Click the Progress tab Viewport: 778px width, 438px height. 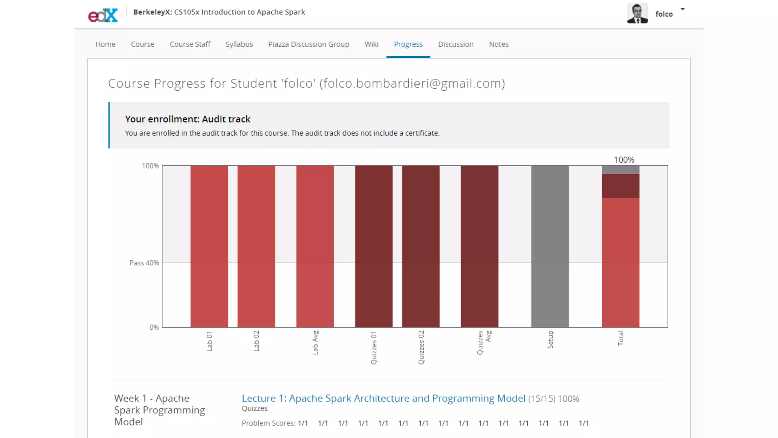point(408,44)
